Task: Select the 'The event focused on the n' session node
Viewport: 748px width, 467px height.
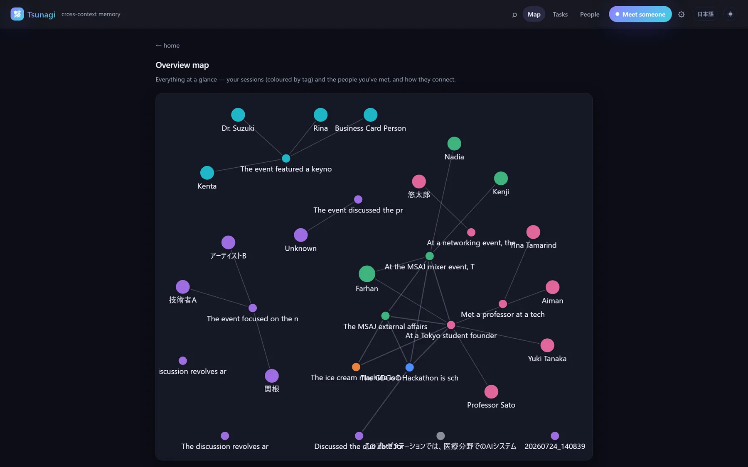Action: pos(253,308)
